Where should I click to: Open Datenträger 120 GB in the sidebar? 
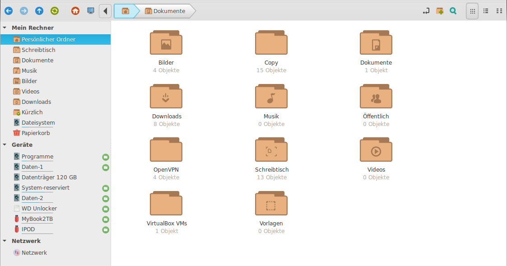click(55, 177)
